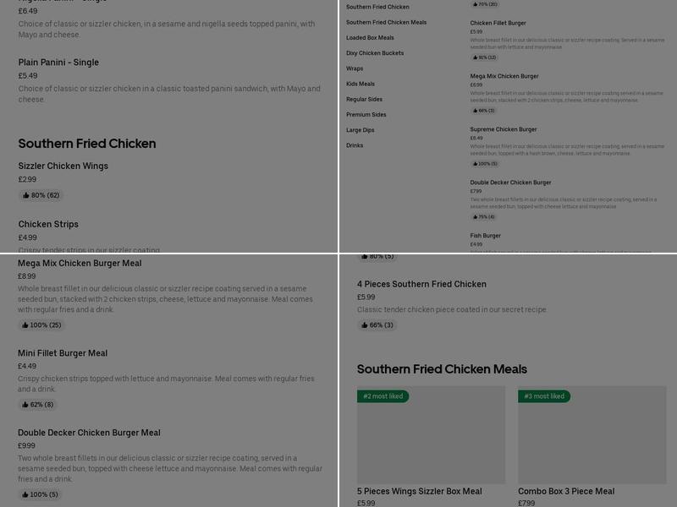Open the Chicken Strips menu item

[x=48, y=224]
